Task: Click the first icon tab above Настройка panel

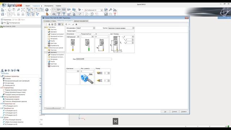Action: pos(3,70)
